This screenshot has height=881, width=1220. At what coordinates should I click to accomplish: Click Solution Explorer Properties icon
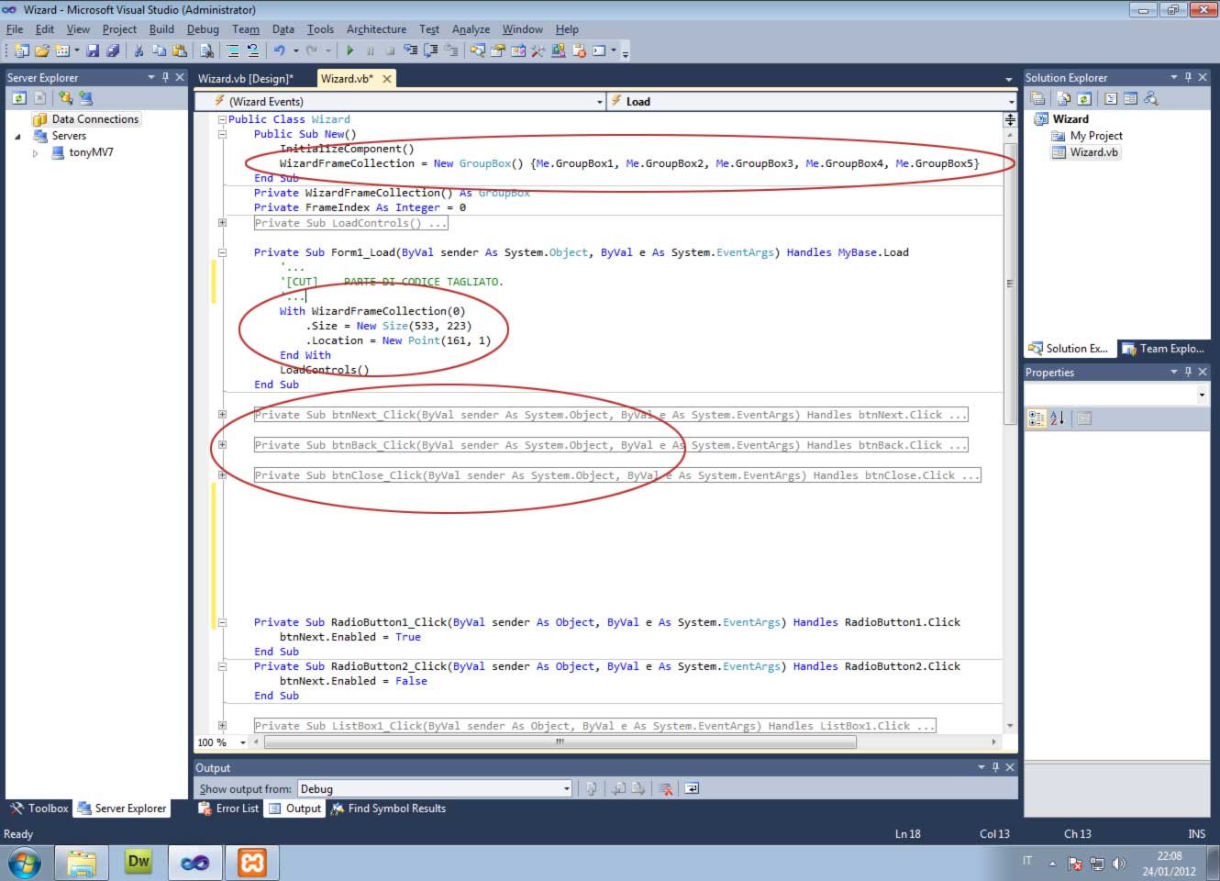click(x=1037, y=98)
